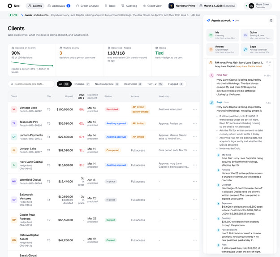Click the MC avatar icon
The width and height of the screenshot is (280, 257).
point(251,6)
